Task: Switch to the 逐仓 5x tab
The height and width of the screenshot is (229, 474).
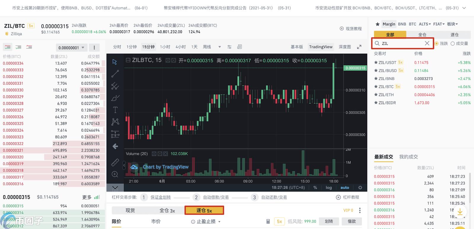Action: pos(204,210)
